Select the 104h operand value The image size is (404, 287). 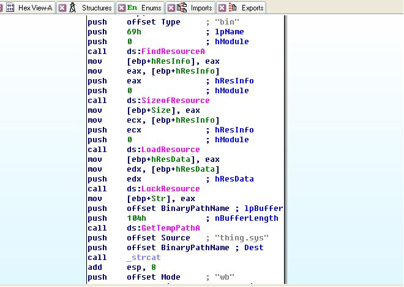pyautogui.click(x=137, y=218)
